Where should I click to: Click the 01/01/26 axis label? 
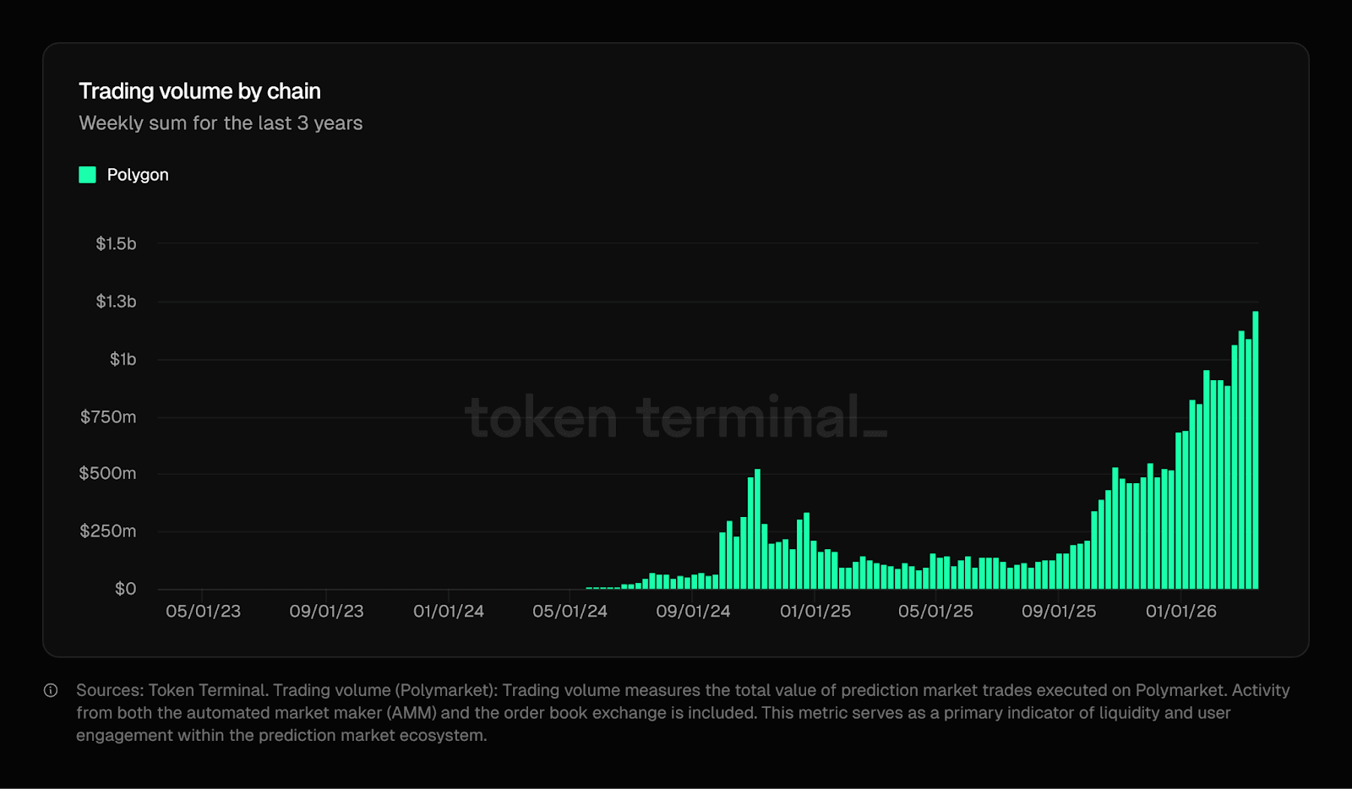click(1183, 611)
